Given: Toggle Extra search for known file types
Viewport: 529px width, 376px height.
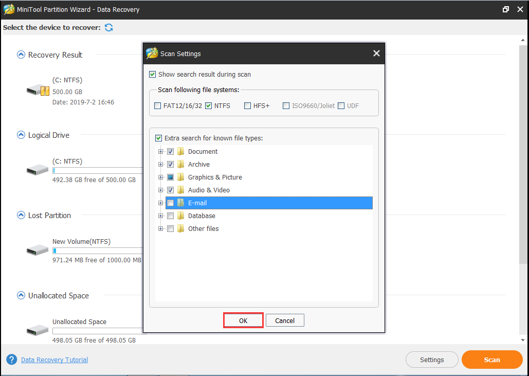Looking at the screenshot, I should [x=158, y=138].
